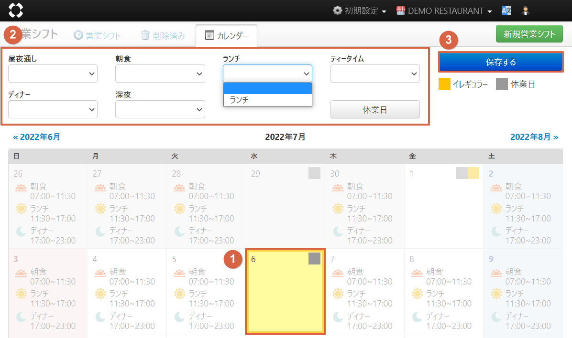Viewport: 572px width, 338px height.
Task: Click the lunch sun icon on July 4
Action: (100, 294)
